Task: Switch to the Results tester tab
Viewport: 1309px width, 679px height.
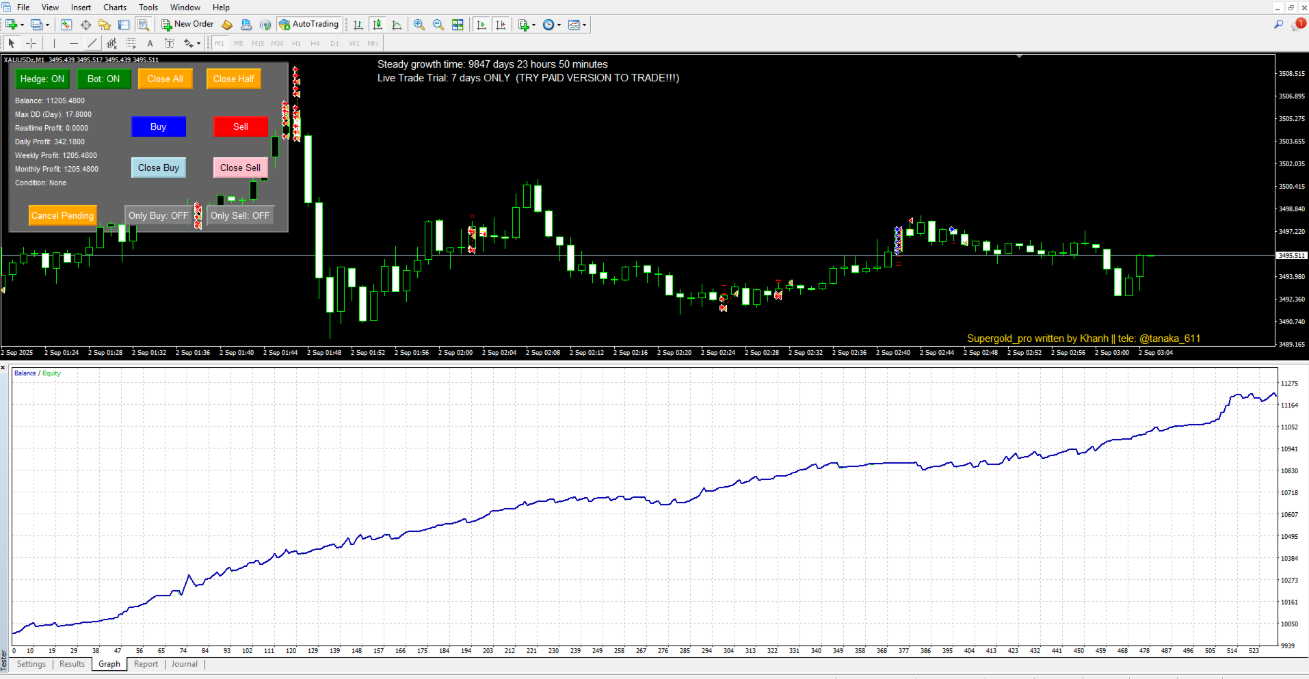Action: (x=72, y=664)
